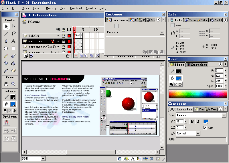Select the Lasso tool
Screen dimensions: 229x163
[13, 34]
